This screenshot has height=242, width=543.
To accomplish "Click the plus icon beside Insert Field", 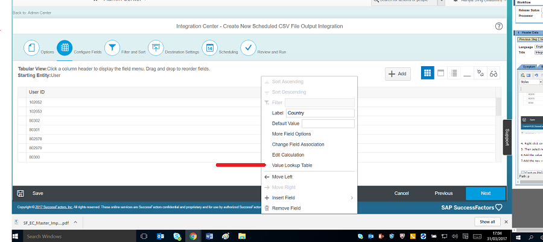I will [267, 197].
